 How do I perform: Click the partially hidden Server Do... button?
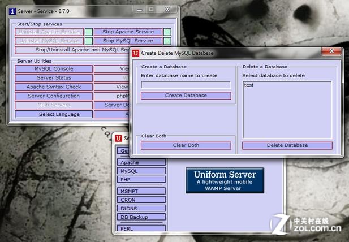[111, 105]
